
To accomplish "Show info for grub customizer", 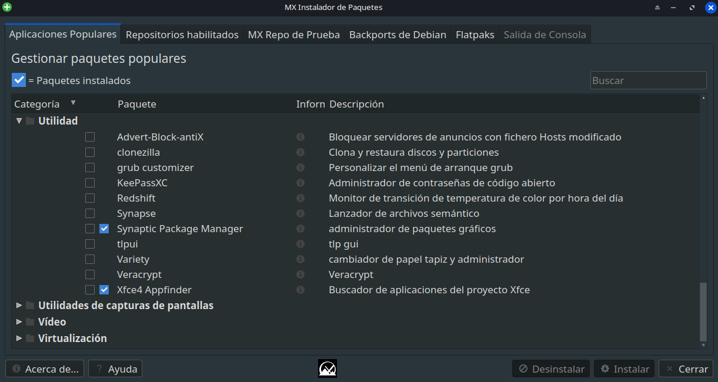I will 300,167.
